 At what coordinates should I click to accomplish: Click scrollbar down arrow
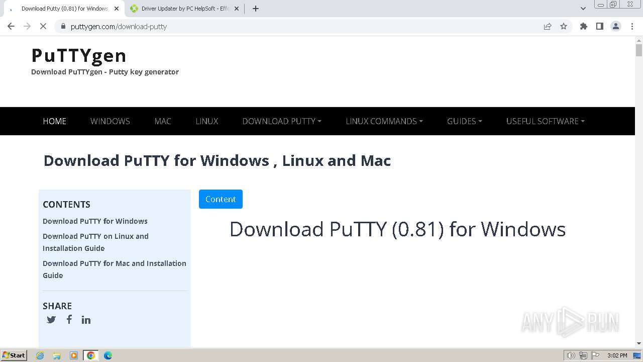(639, 344)
